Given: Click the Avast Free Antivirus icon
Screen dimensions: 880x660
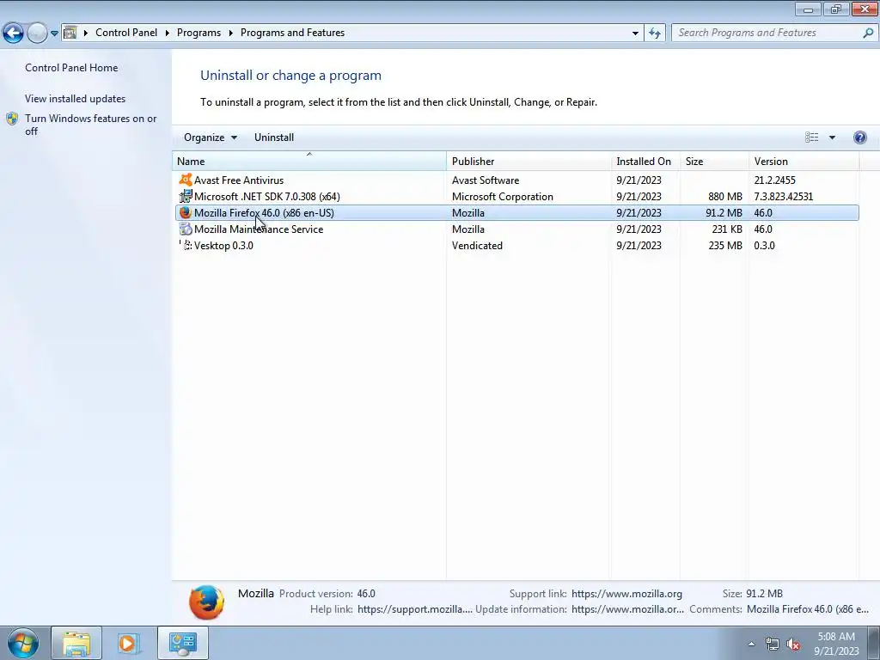Looking at the screenshot, I should coord(186,180).
